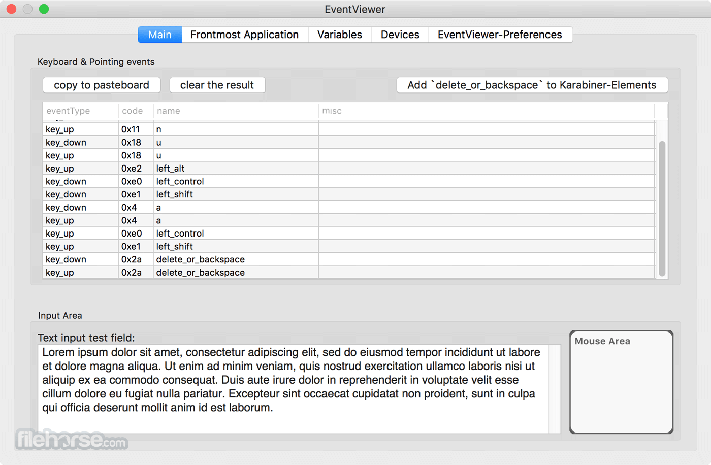Click the EventViewer window title

(x=355, y=9)
